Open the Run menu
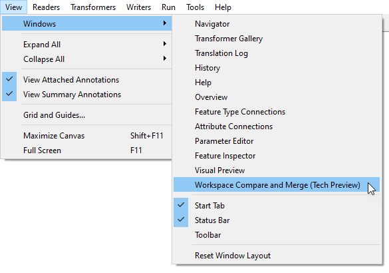 tap(168, 7)
